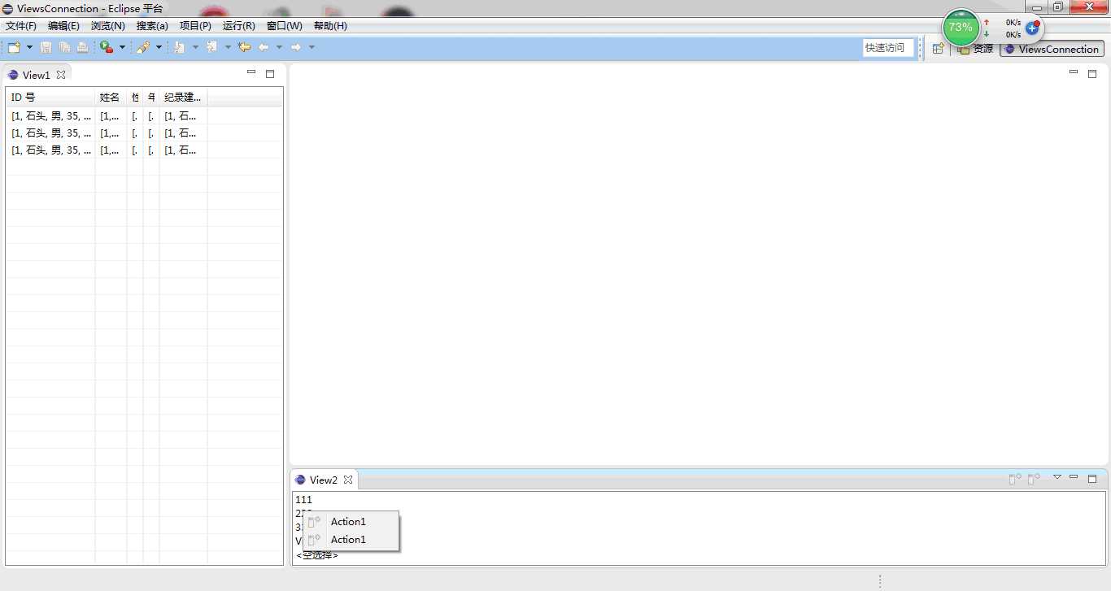The width and height of the screenshot is (1111, 591).
Task: Select the 111 item in View2
Action: [303, 499]
